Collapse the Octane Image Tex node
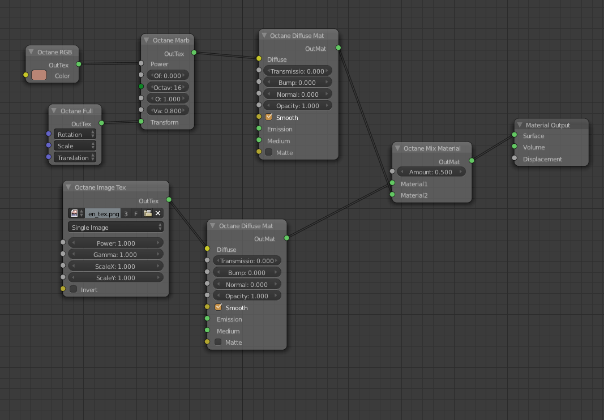The image size is (604, 420). [x=68, y=187]
